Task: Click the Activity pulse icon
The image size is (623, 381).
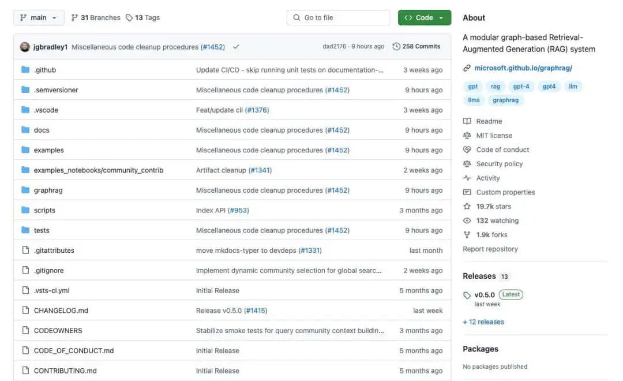Action: [x=467, y=178]
